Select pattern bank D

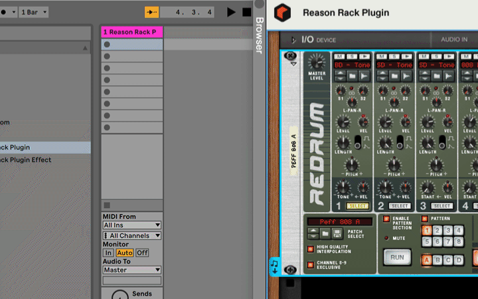pyautogui.click(x=459, y=260)
